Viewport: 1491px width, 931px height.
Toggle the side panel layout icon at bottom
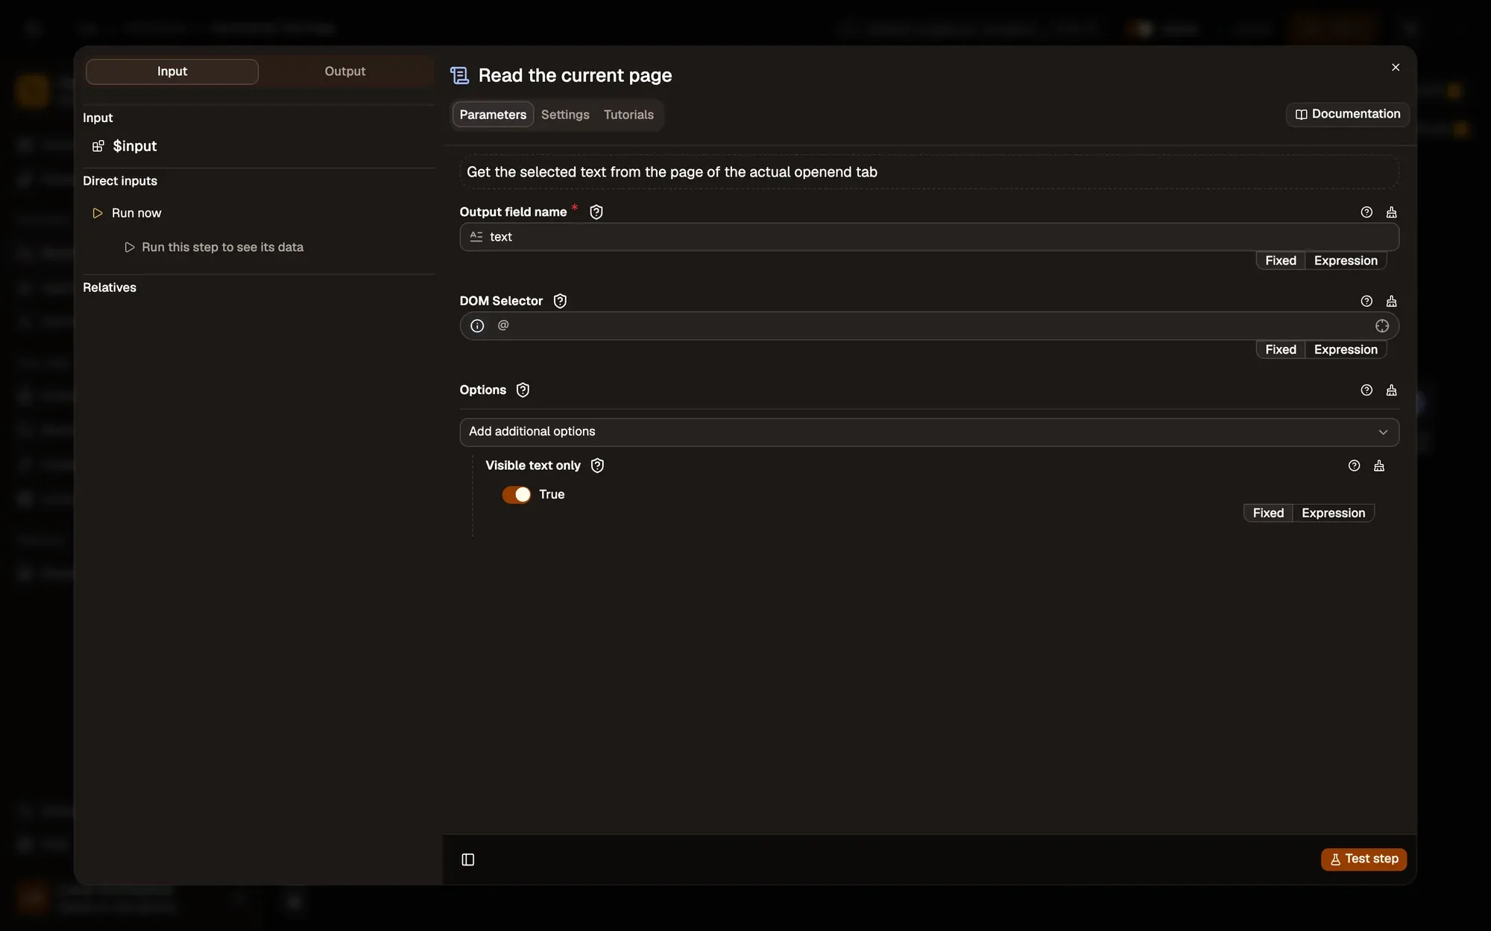(468, 859)
